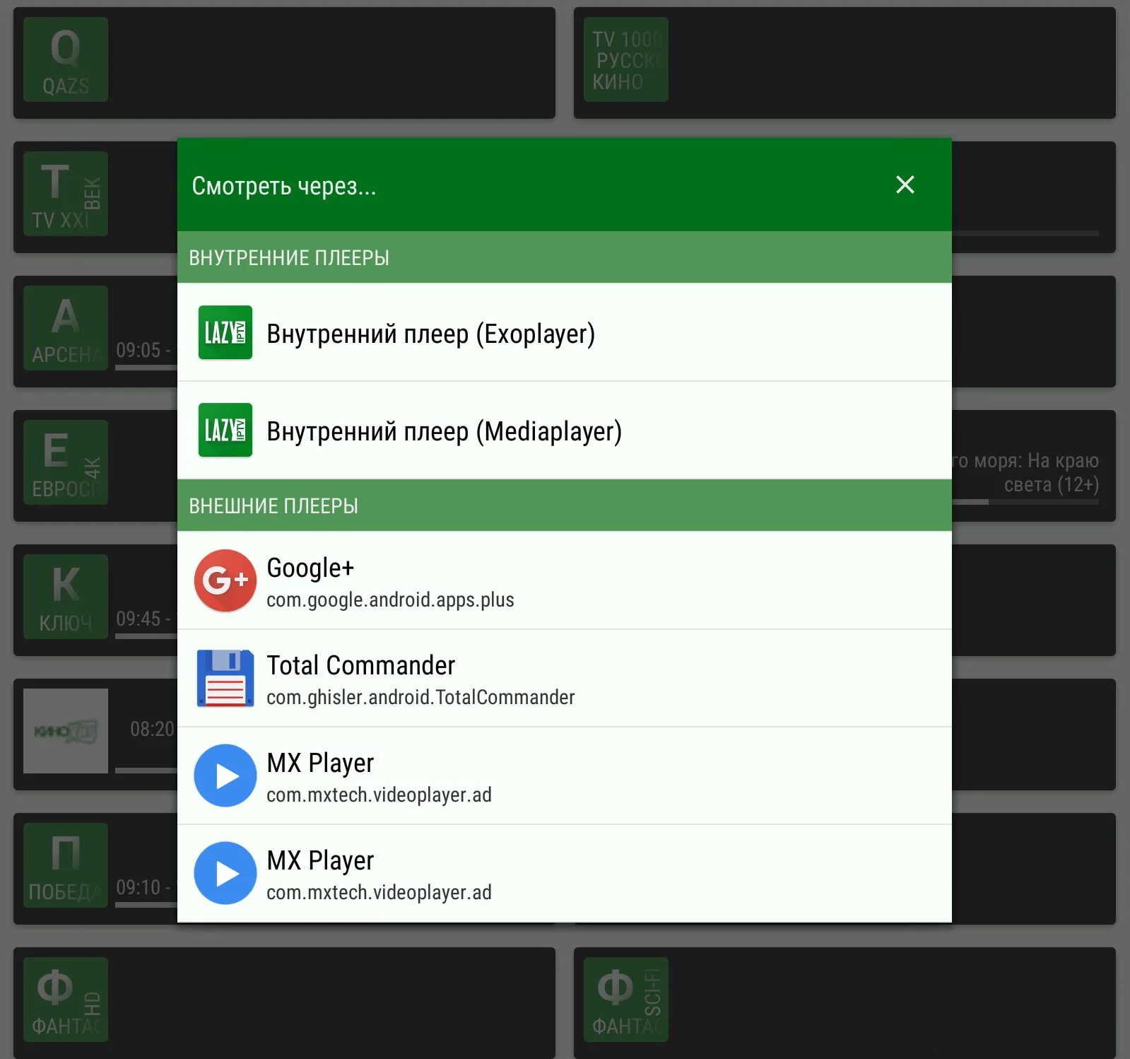This screenshot has height=1059, width=1130.
Task: Choose Внутренний плеер (Exoplayer)
Action: tap(564, 333)
